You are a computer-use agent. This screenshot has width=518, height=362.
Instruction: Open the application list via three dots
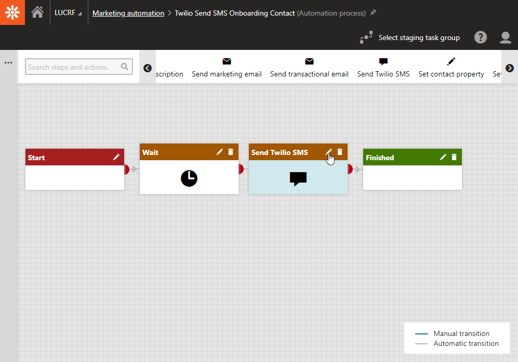(8, 62)
